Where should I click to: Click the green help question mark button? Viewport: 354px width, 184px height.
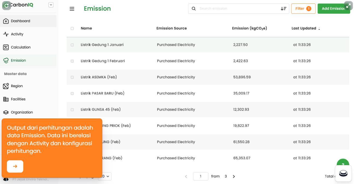pyautogui.click(x=343, y=163)
